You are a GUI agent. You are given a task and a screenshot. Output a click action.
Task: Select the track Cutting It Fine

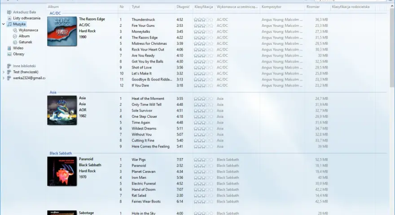(x=143, y=141)
